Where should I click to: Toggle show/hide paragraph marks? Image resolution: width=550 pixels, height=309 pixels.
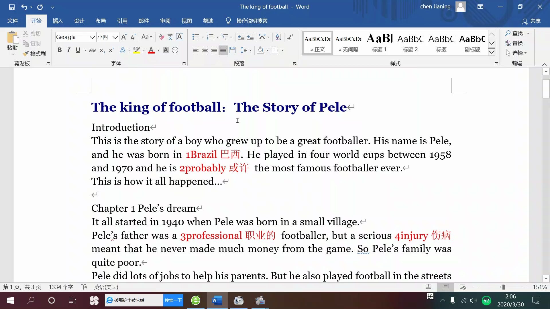[290, 37]
